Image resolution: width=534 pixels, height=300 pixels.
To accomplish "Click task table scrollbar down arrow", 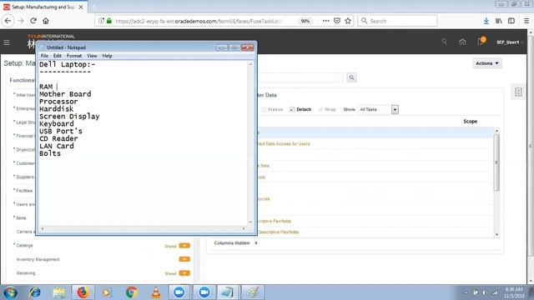I will (496, 234).
